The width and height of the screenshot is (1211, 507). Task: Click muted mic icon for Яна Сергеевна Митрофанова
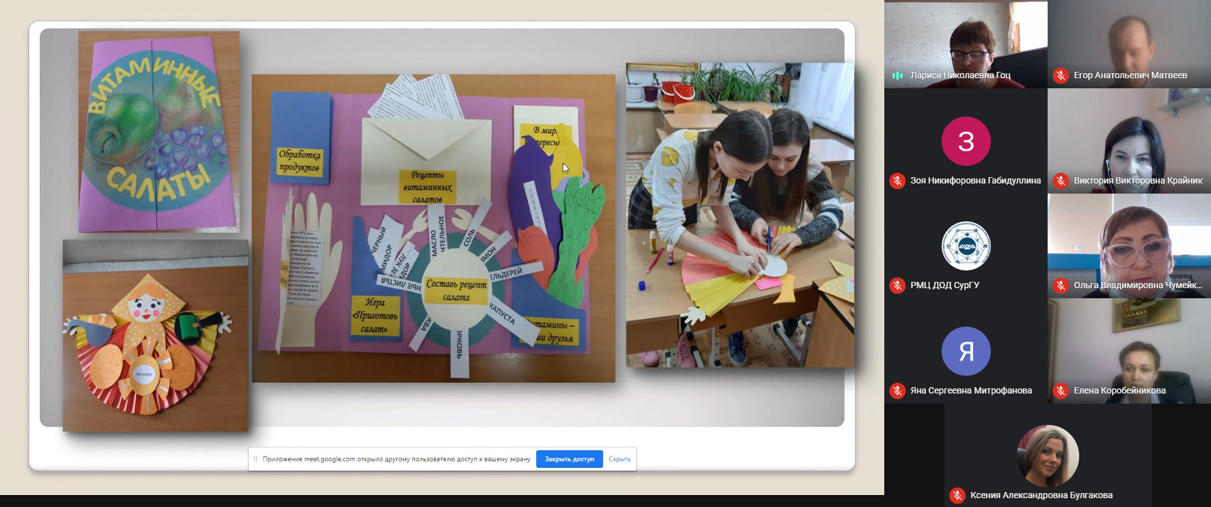(x=897, y=391)
